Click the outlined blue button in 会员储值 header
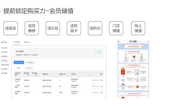Screen dimensions: 172x108 tap(98, 52)
